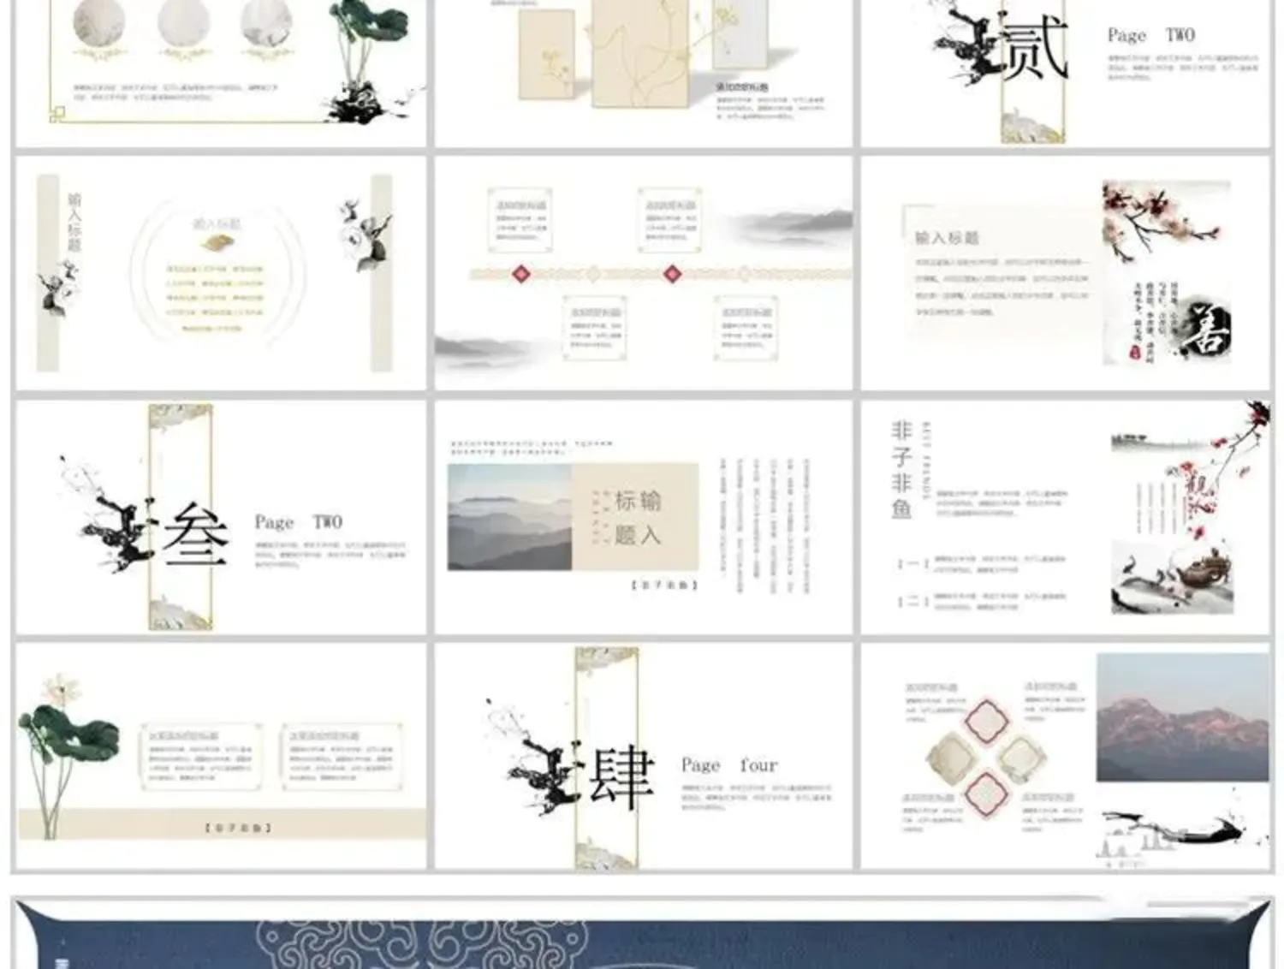
Task: Select the dark blue cloud-pattern slide
Action: 642,933
